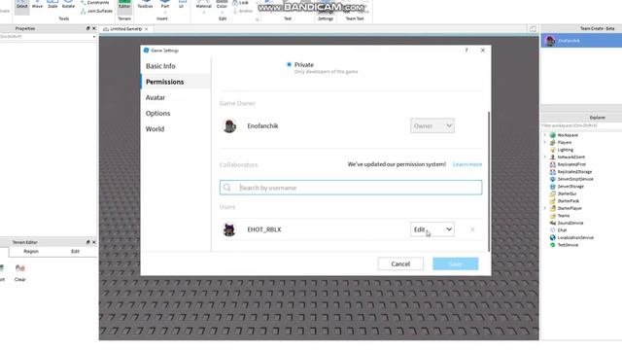
Task: Select the Private radio button
Action: pyautogui.click(x=289, y=64)
